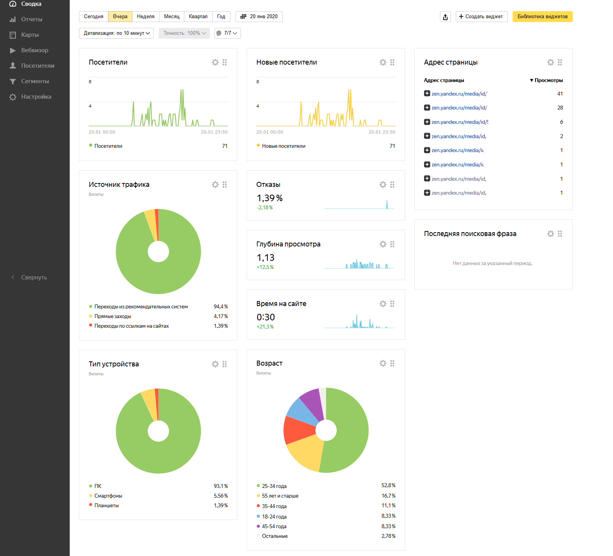
Task: Open the Точность: 100% dropdown
Action: coord(184,33)
